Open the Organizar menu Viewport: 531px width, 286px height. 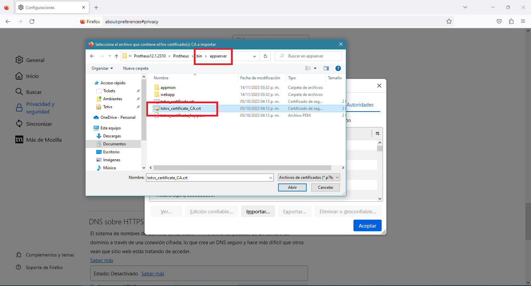102,68
